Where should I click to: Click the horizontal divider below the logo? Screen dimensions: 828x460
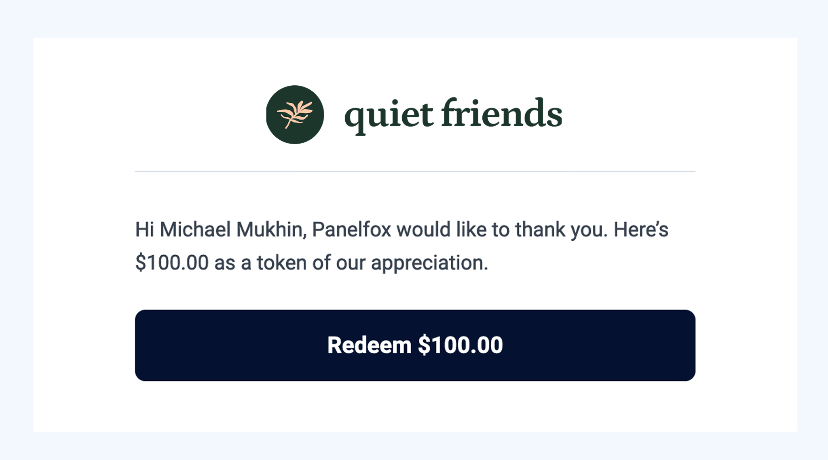[x=415, y=172]
